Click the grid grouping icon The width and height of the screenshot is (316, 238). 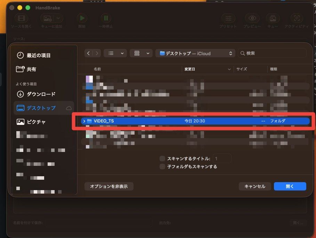click(137, 53)
